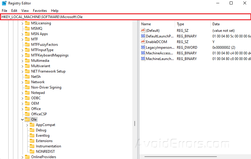The width and height of the screenshot is (251, 159).
Task: Click the REG_DWORD type cell
Action: tap(187, 48)
